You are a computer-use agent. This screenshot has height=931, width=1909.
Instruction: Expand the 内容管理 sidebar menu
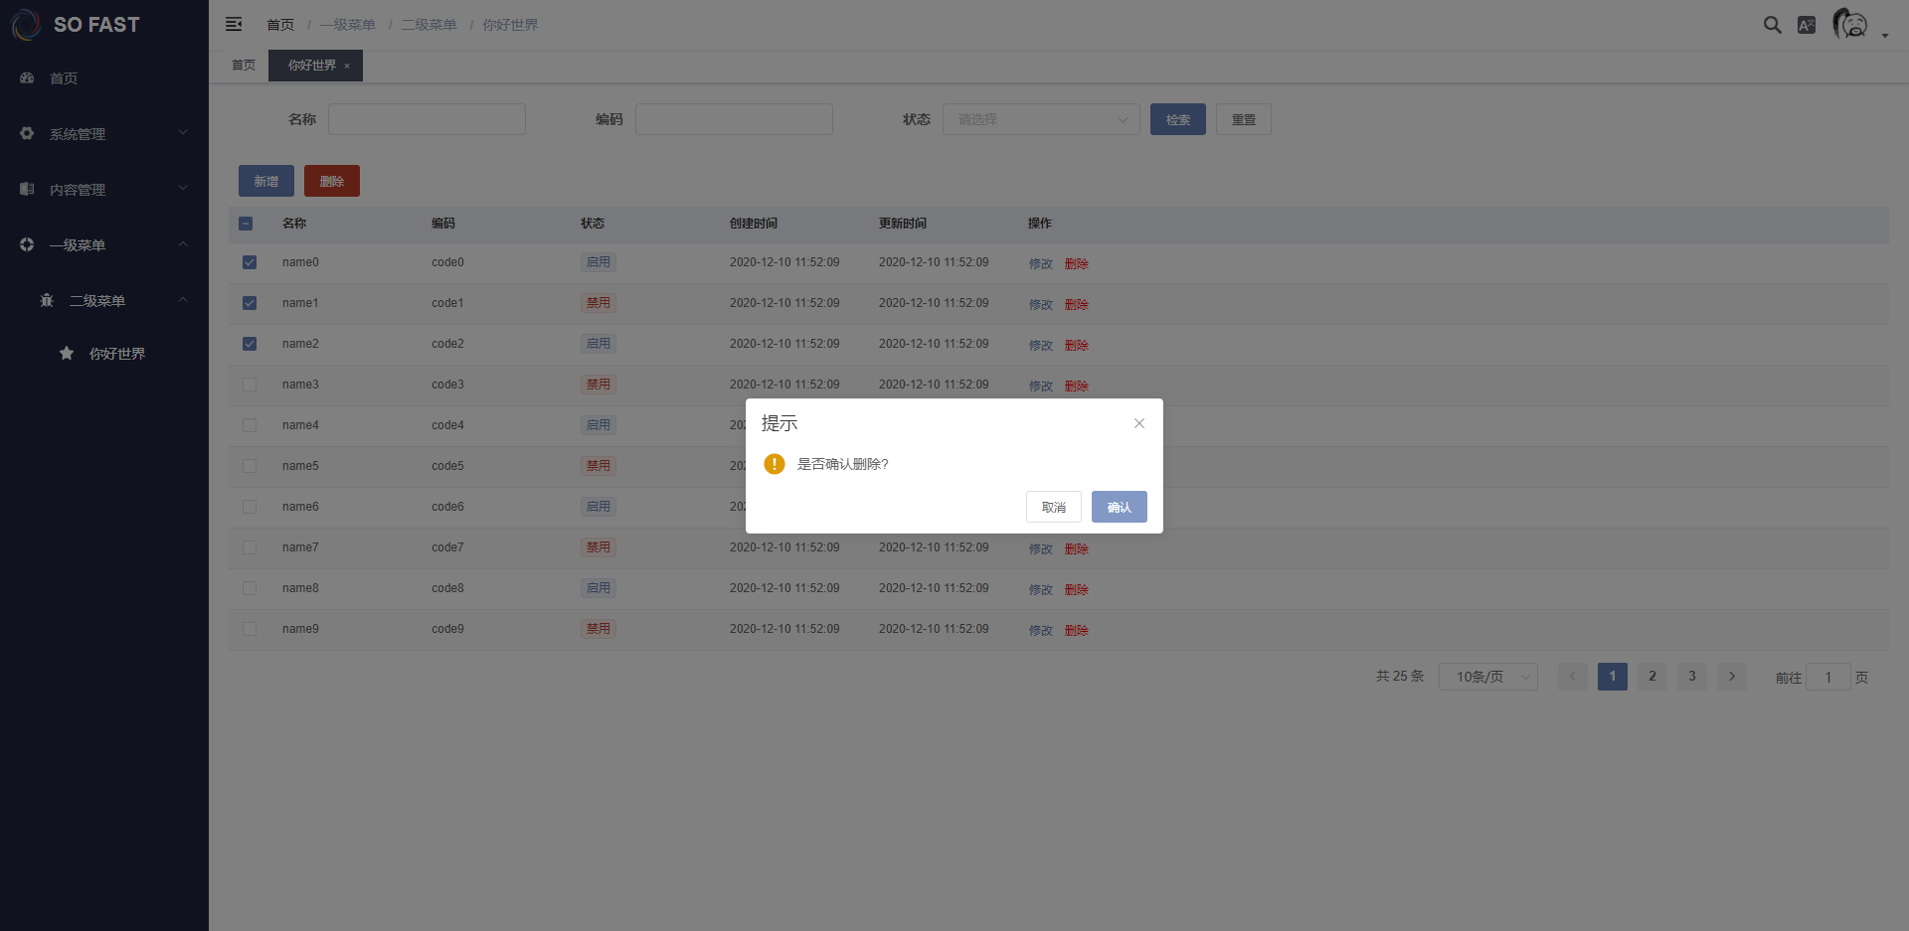[104, 189]
